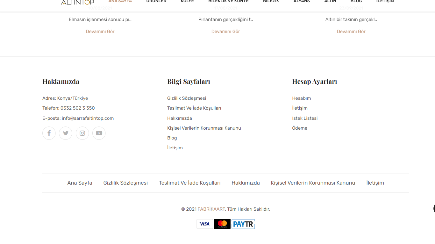Open the YouTube channel icon
This screenshot has width=435, height=244.
pos(99,133)
